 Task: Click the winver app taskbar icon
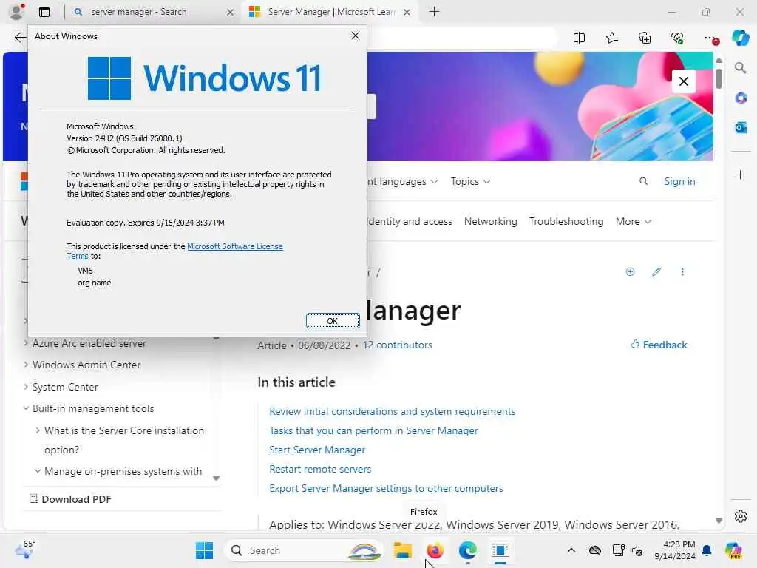pyautogui.click(x=500, y=550)
